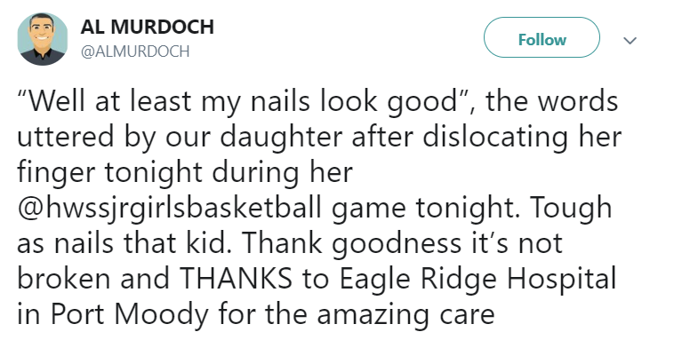Open the @hwssjrgirlsbasketball mention
The height and width of the screenshot is (340, 674).
click(169, 208)
